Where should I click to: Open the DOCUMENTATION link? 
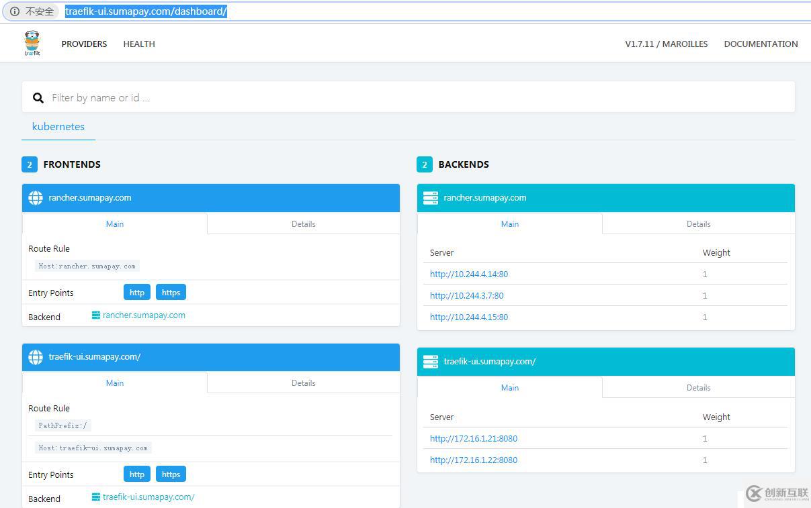click(761, 44)
